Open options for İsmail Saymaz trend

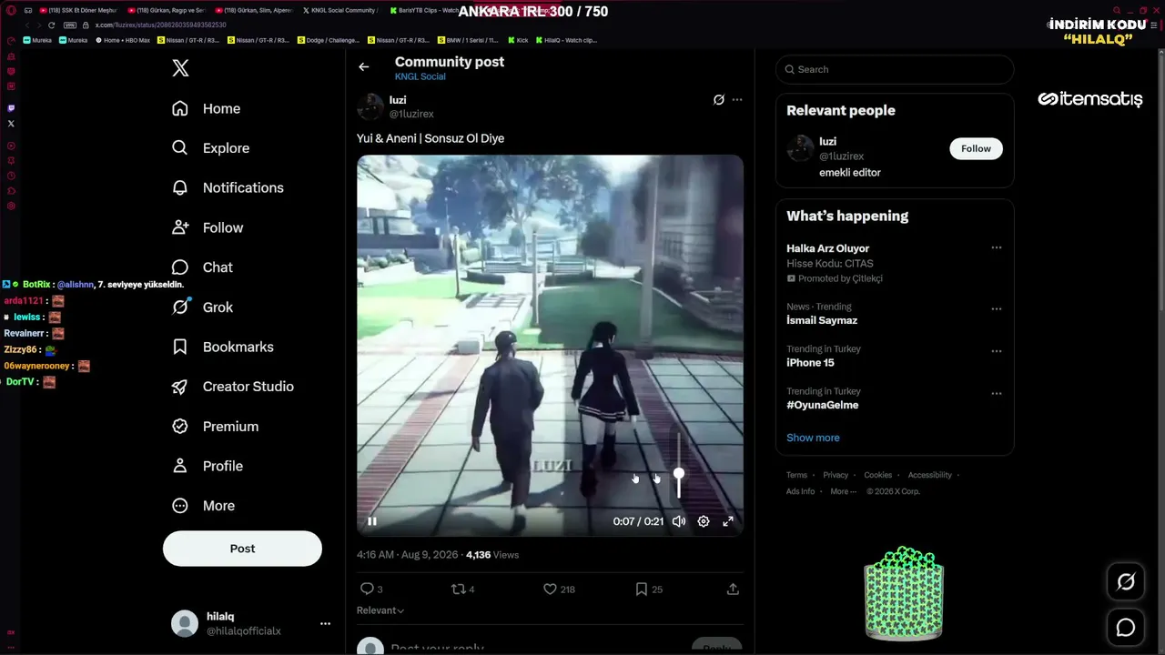pyautogui.click(x=997, y=308)
